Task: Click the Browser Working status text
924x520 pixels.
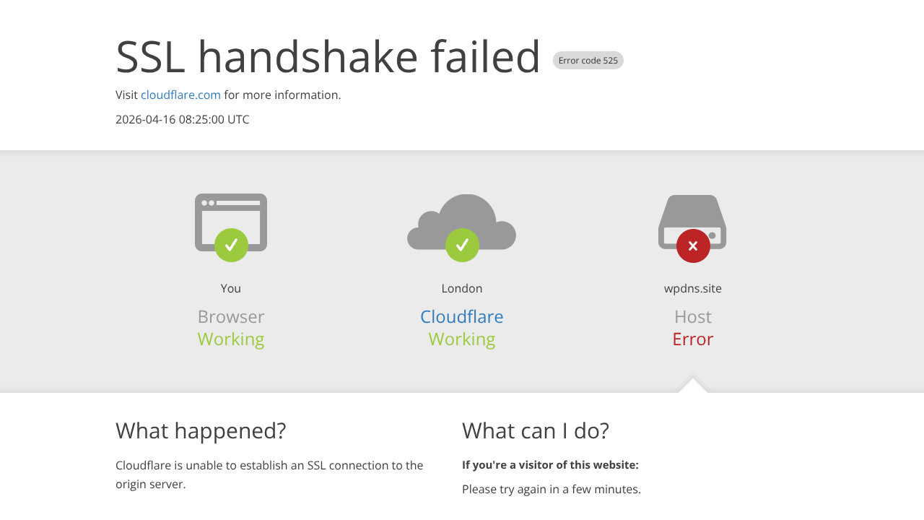Action: (x=231, y=339)
